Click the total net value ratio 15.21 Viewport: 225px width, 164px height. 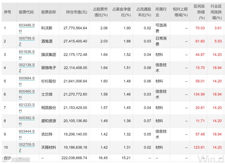[x=126, y=158]
